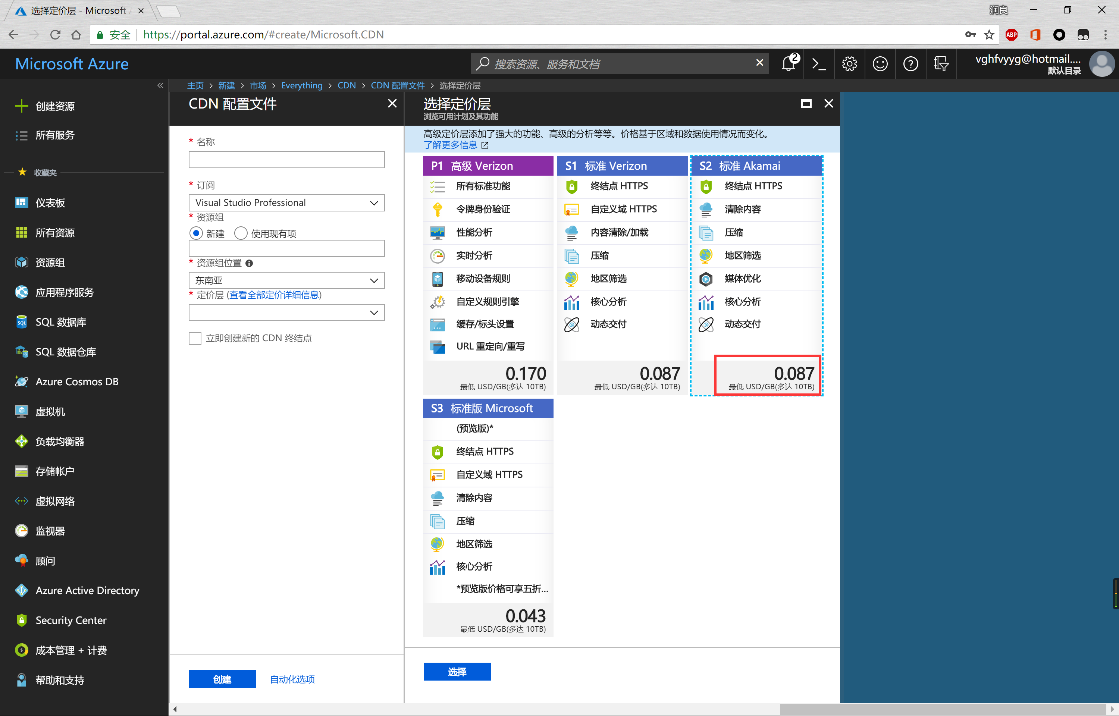Open browser menu three dots
The height and width of the screenshot is (716, 1119).
1106,35
